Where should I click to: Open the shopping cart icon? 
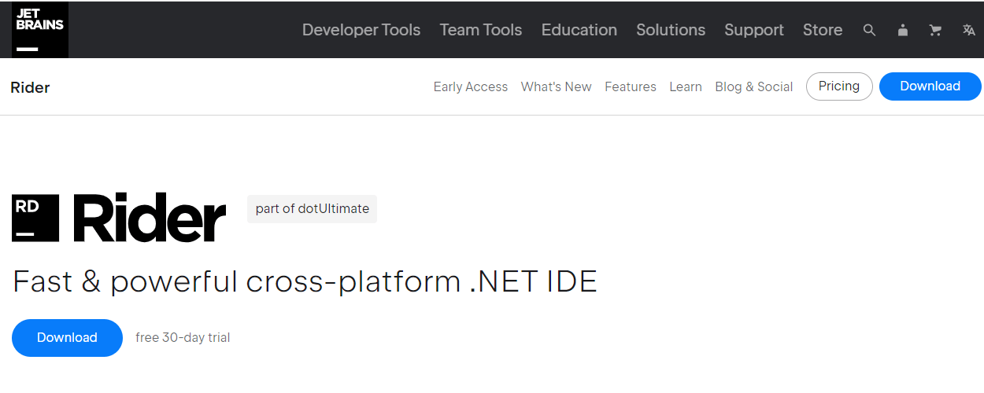(935, 30)
